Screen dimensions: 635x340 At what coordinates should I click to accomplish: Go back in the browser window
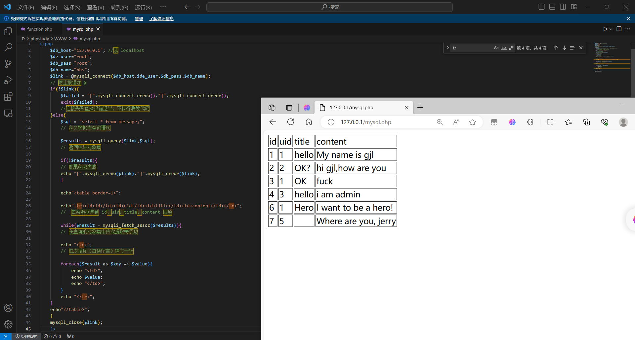273,122
